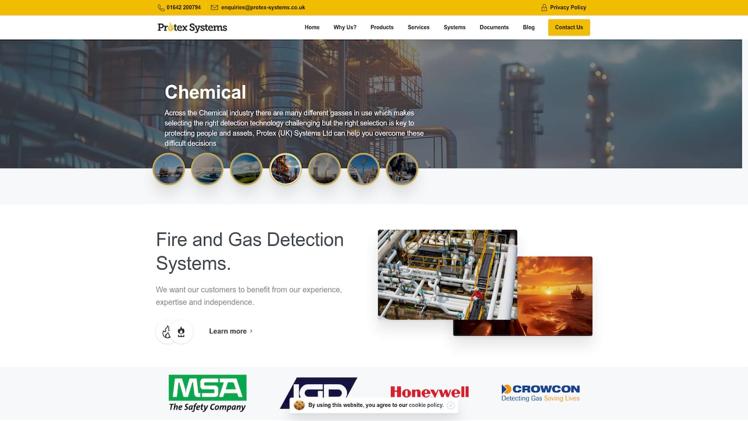This screenshot has height=421, width=748.
Task: Click the chevron arrow after Learn more
Action: coord(251,331)
